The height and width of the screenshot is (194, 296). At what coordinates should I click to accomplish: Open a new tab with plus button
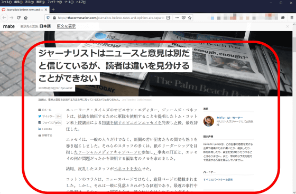53,9
